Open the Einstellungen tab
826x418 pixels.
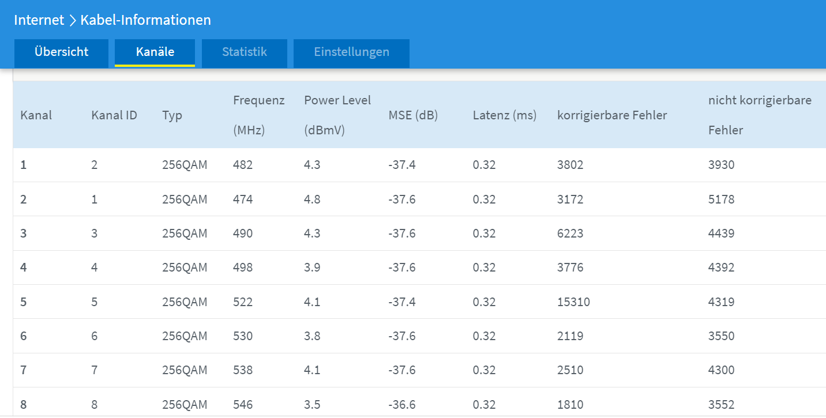(351, 52)
